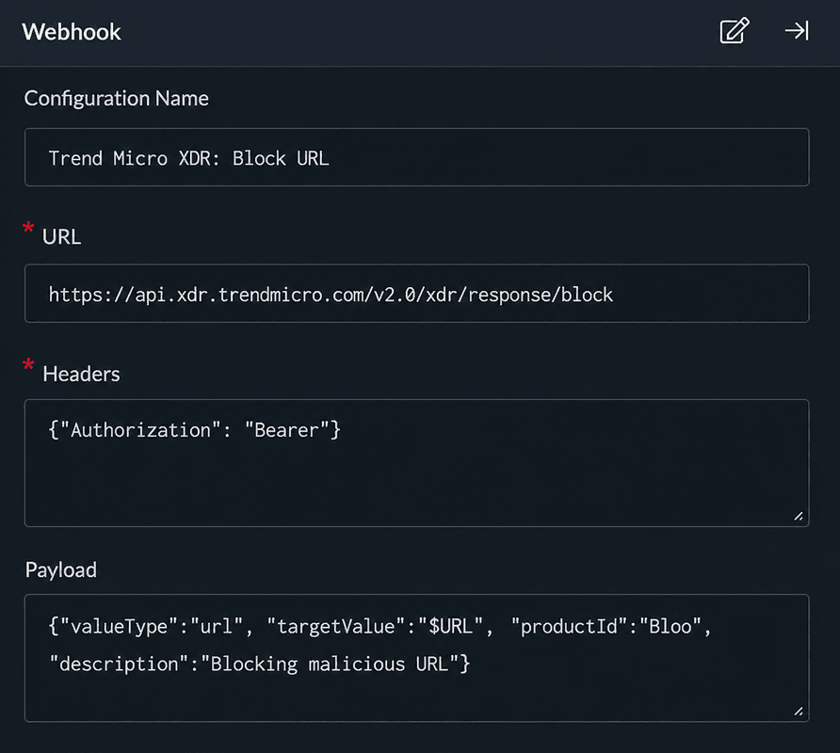The image size is (840, 753).
Task: Click the Webhook panel title
Action: coord(72,32)
